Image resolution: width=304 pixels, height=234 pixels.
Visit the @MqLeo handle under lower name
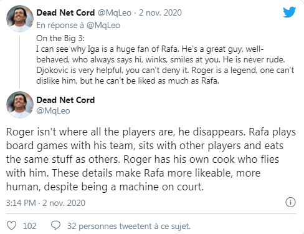coord(53,110)
